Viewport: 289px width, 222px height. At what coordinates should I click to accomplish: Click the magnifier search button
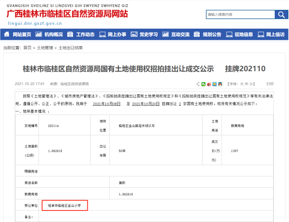click(280, 14)
